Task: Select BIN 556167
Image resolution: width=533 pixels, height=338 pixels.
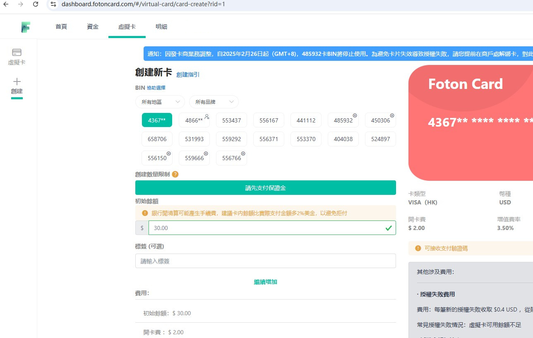Action: (x=269, y=120)
